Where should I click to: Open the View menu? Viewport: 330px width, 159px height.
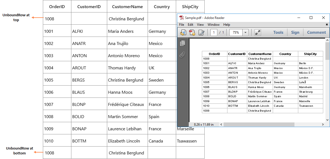200,25
